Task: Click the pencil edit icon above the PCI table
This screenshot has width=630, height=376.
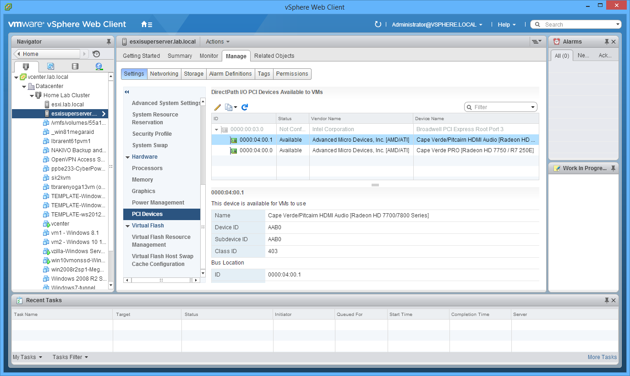Action: coord(218,107)
